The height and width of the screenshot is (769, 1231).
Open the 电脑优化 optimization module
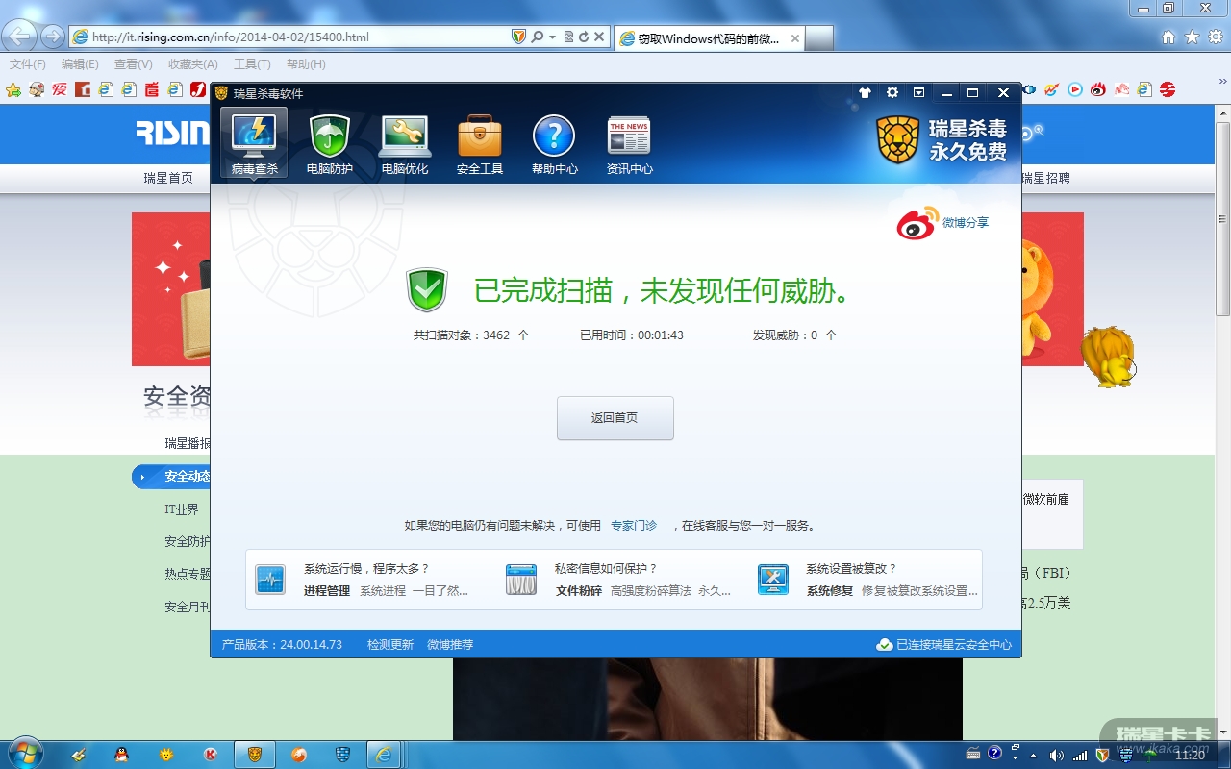coord(405,144)
